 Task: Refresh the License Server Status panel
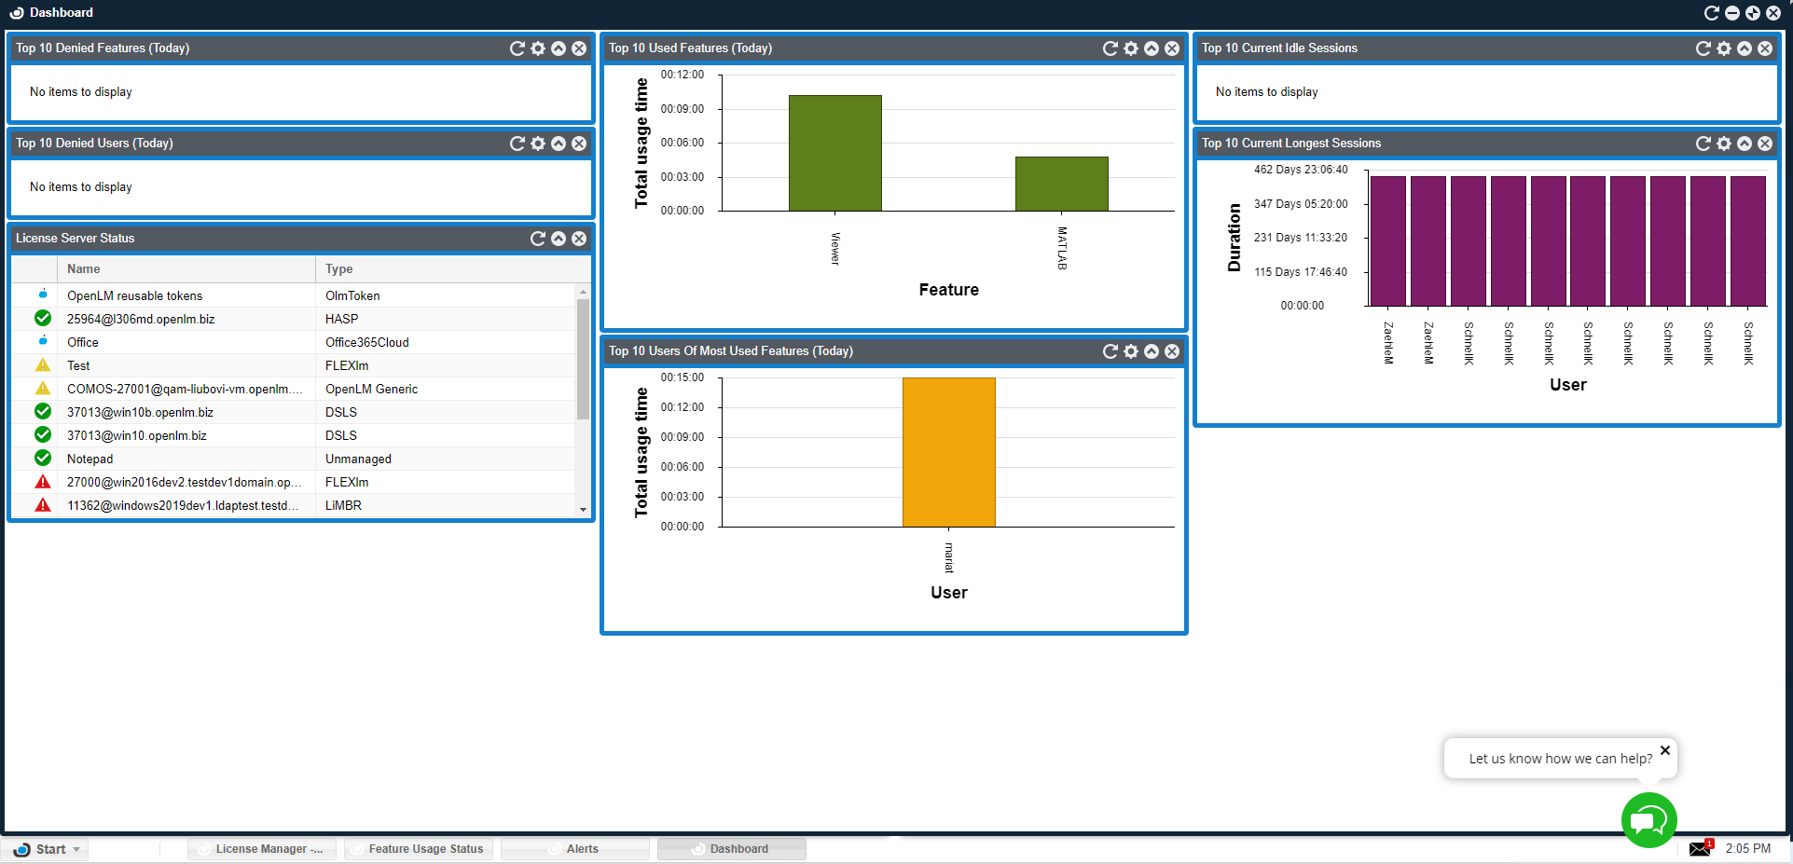(x=537, y=239)
